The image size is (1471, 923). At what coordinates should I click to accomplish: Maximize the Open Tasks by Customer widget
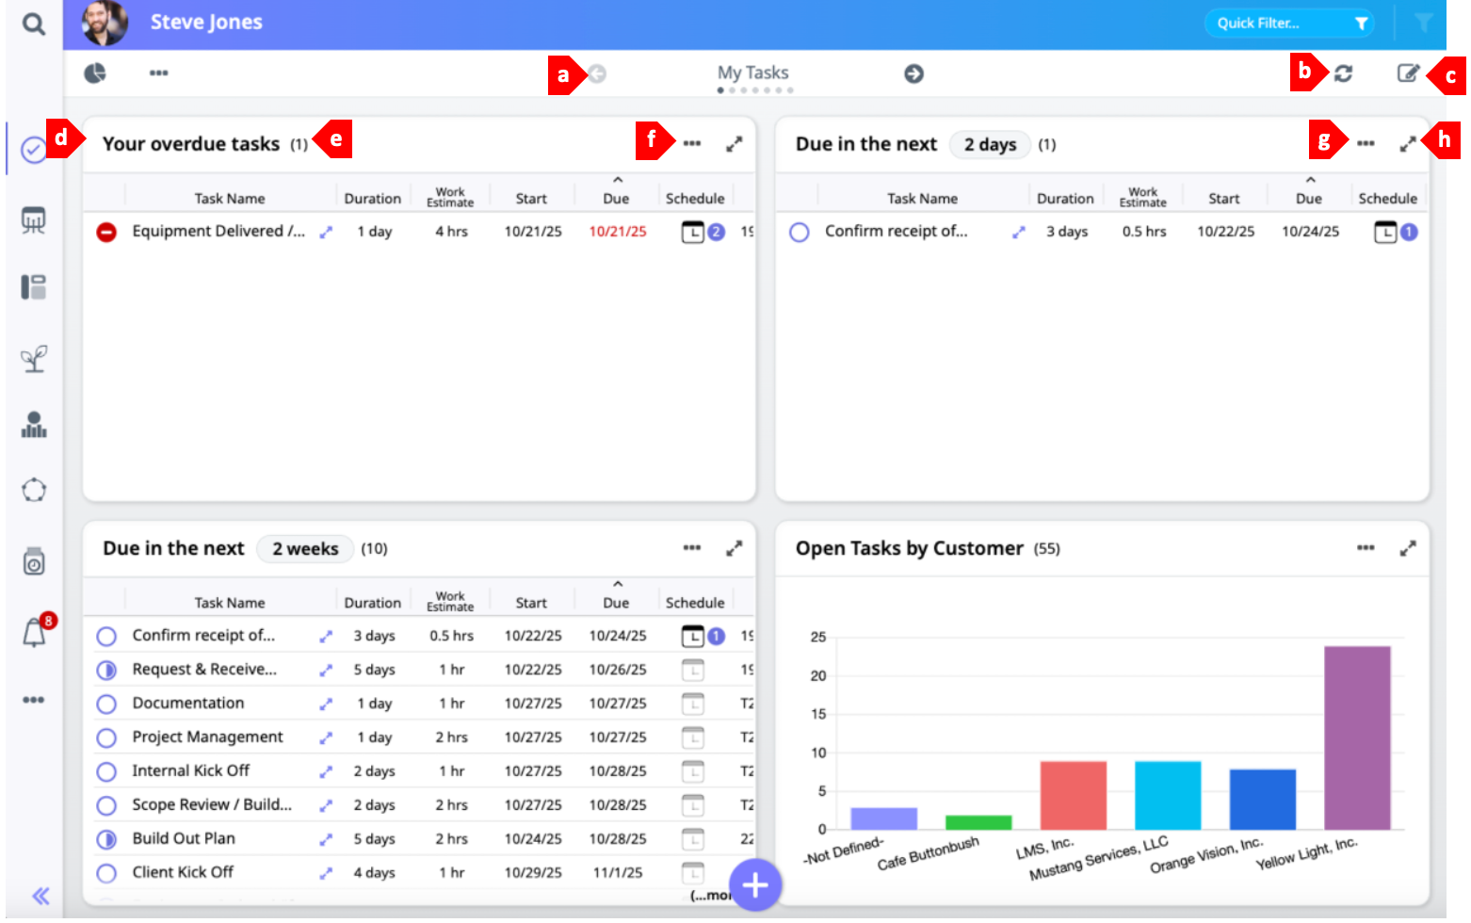[x=1408, y=548]
